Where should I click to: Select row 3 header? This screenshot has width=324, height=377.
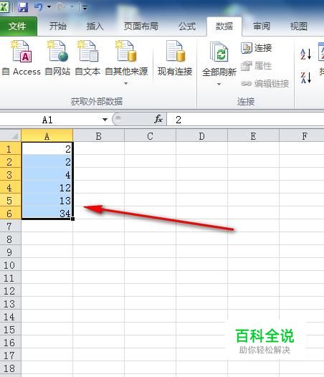tap(10, 175)
